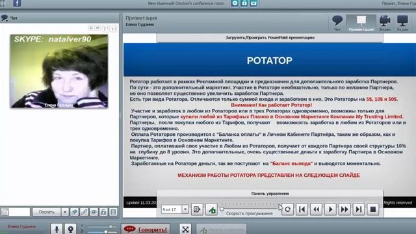
Task: Click the room lock icon in top bar
Action: point(244,3)
